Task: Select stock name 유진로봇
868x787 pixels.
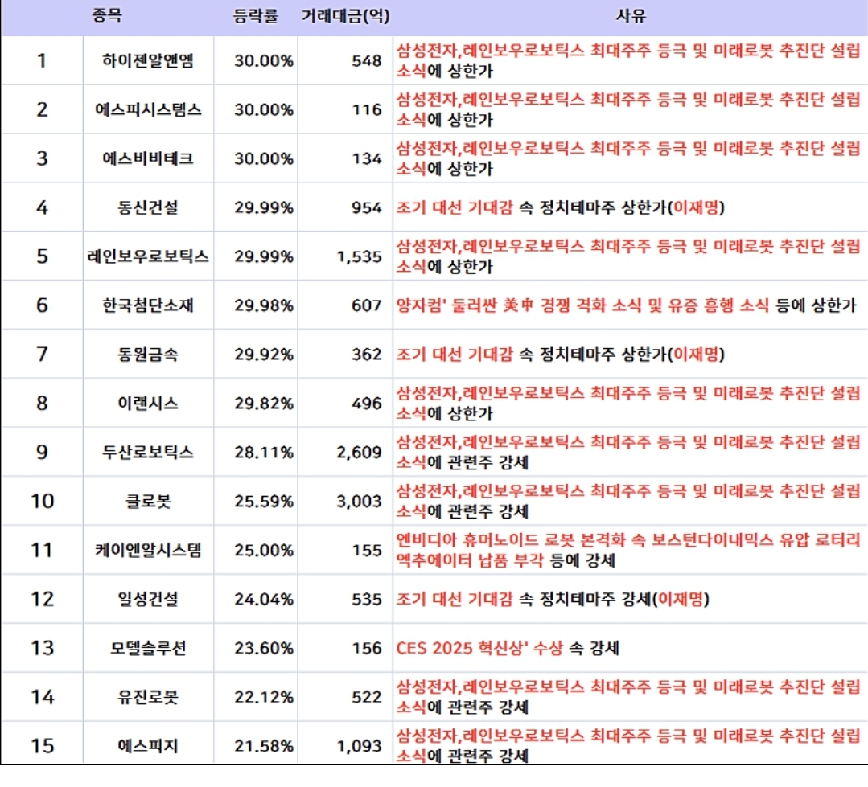Action: click(148, 697)
